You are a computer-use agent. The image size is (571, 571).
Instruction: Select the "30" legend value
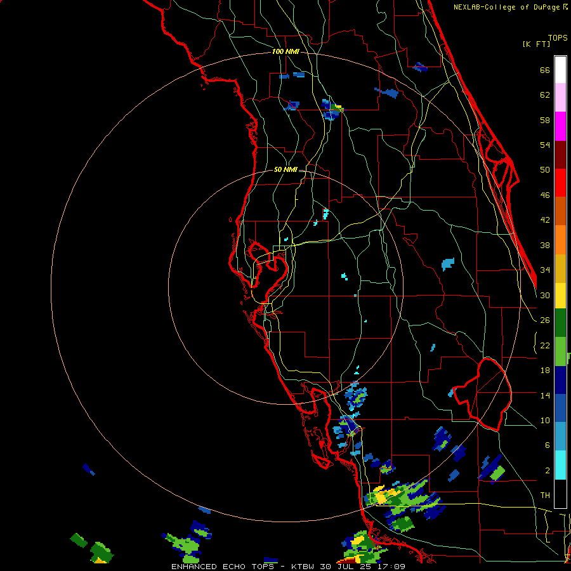click(x=545, y=295)
